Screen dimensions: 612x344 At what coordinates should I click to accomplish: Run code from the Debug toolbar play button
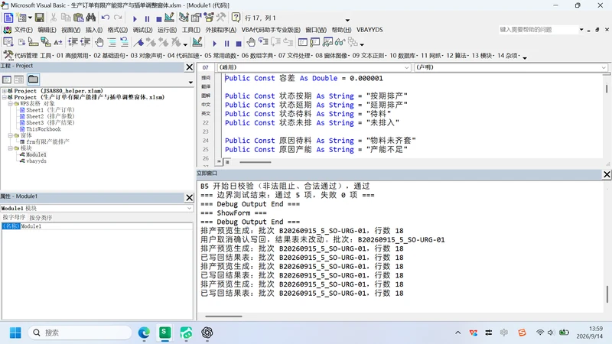pyautogui.click(x=214, y=44)
